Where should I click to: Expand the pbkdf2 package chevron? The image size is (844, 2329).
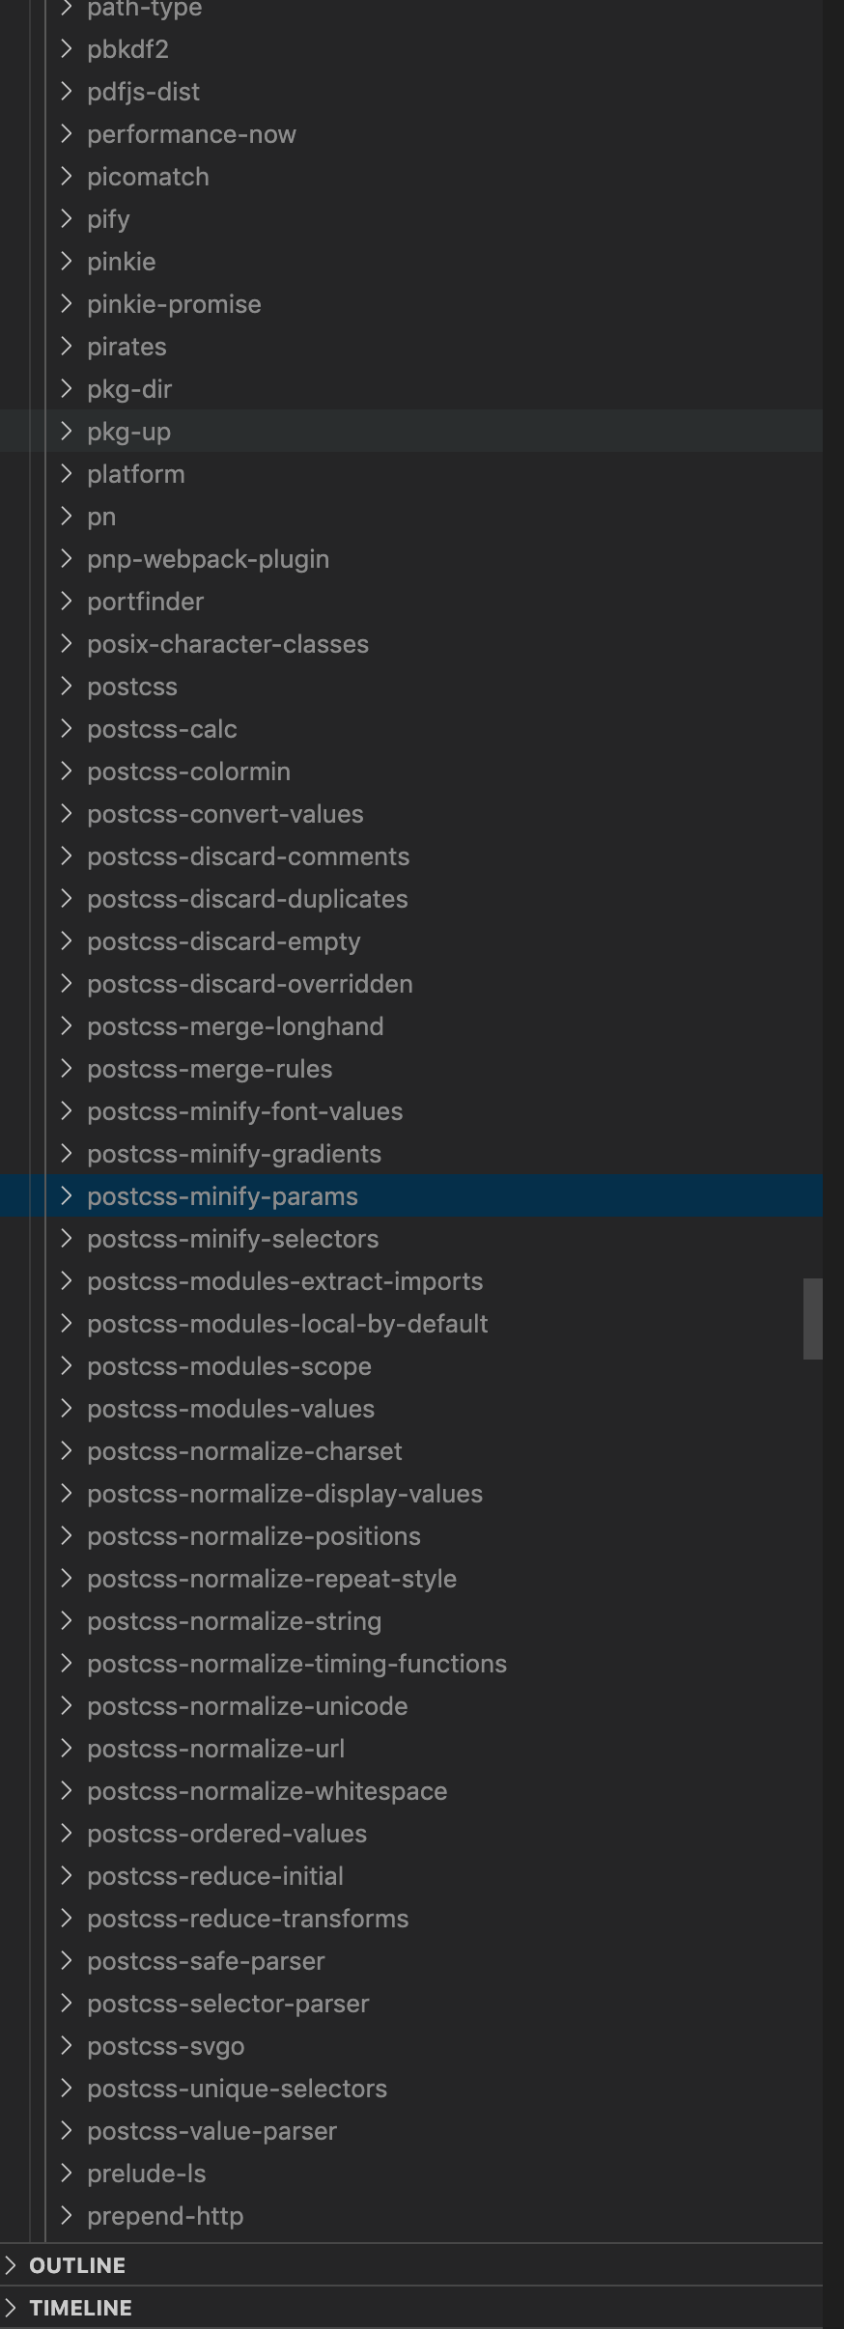(x=65, y=49)
